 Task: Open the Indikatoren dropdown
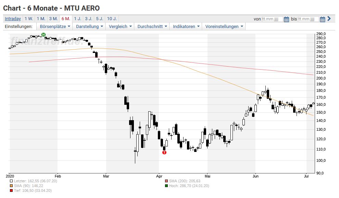click(x=186, y=27)
